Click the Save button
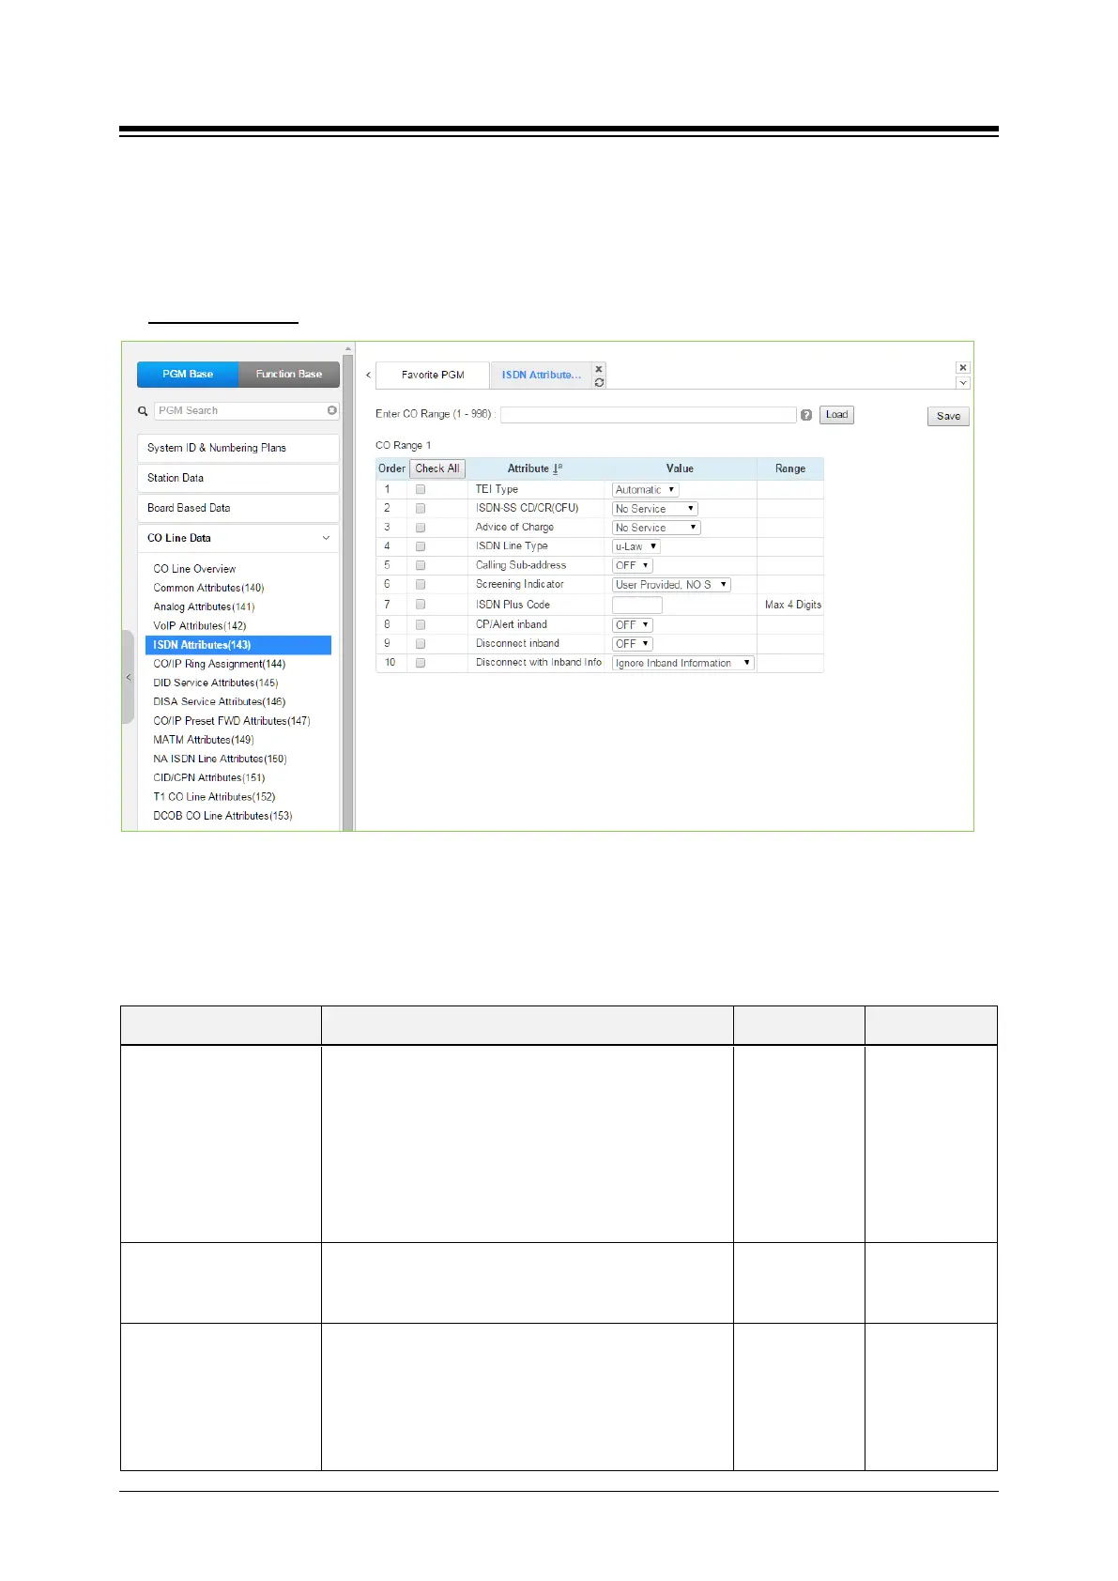Viewport: 1118px width, 1581px height. coord(948,416)
